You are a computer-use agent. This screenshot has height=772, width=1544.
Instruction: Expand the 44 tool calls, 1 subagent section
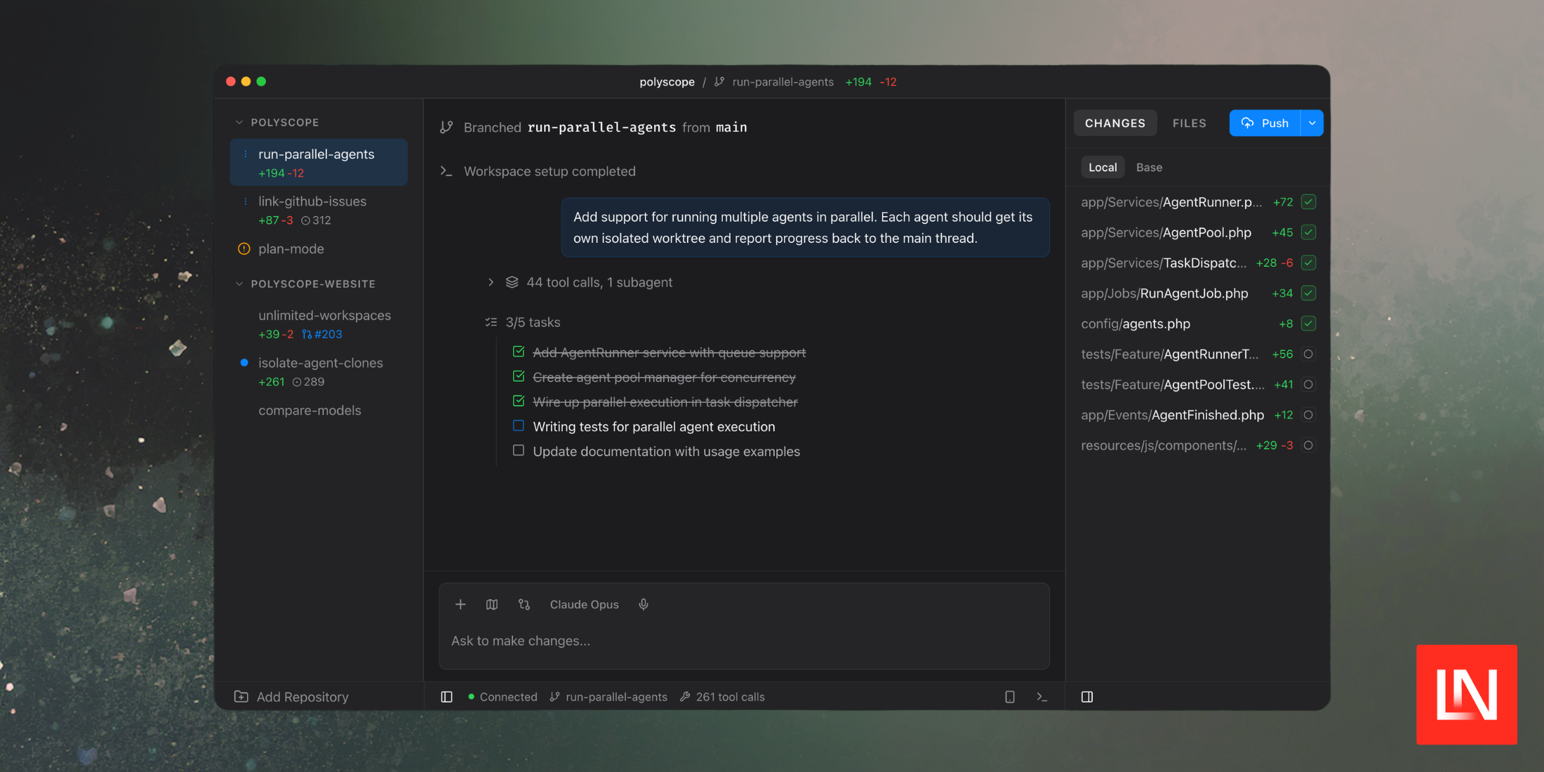[x=490, y=282]
